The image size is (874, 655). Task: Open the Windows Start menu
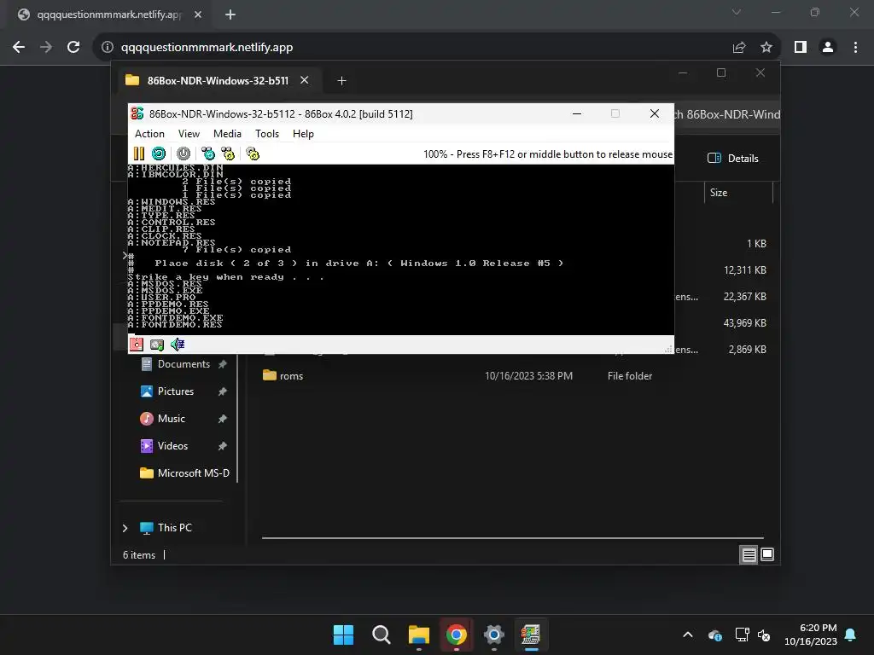pyautogui.click(x=343, y=635)
